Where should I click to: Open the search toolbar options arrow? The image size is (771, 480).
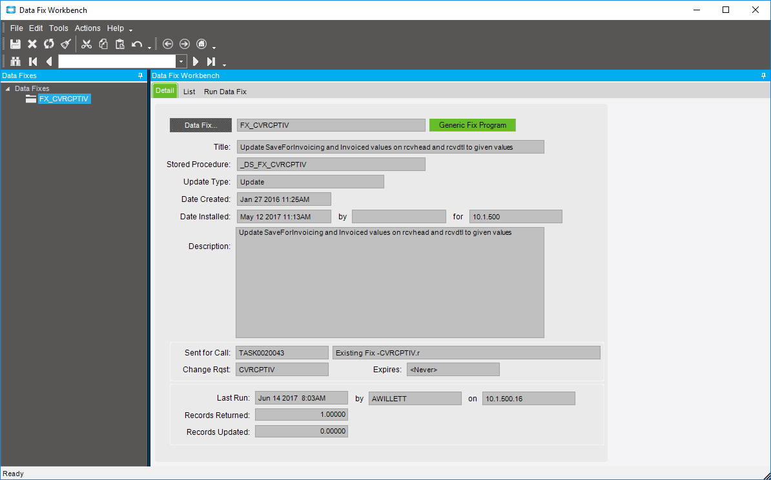224,65
